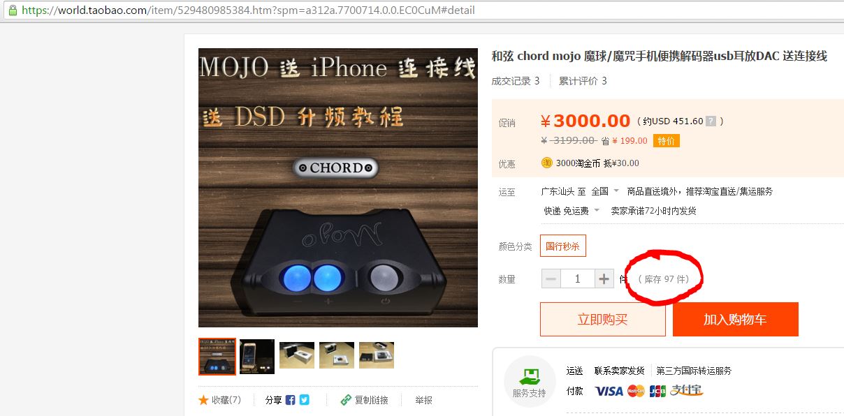Image resolution: width=844 pixels, height=416 pixels.
Task: Click the orange star favorite icon
Action: (x=203, y=400)
